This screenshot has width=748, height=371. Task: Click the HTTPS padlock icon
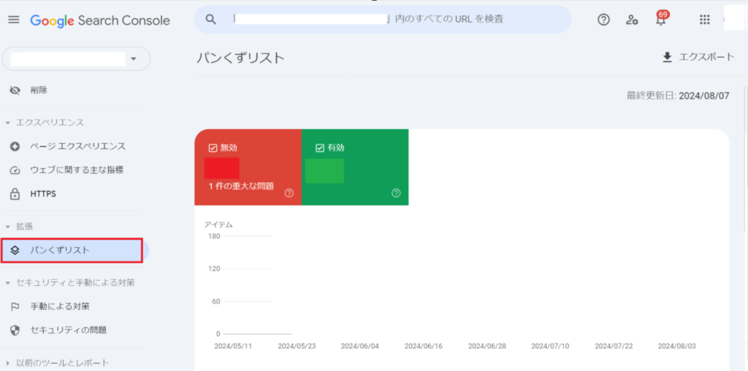(x=15, y=195)
